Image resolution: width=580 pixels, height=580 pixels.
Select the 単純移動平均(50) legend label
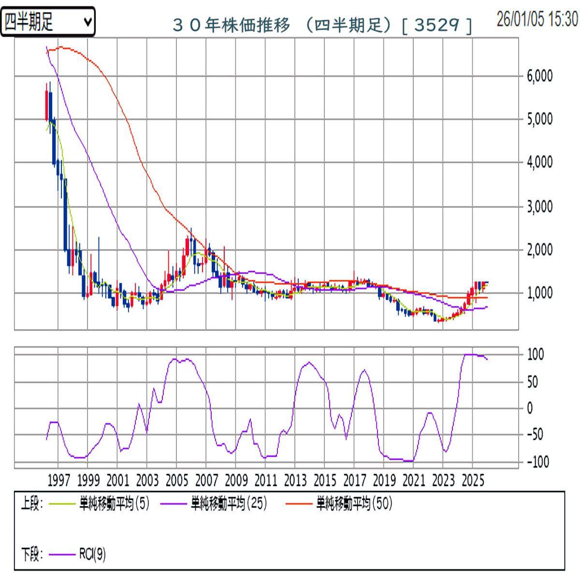tap(354, 504)
